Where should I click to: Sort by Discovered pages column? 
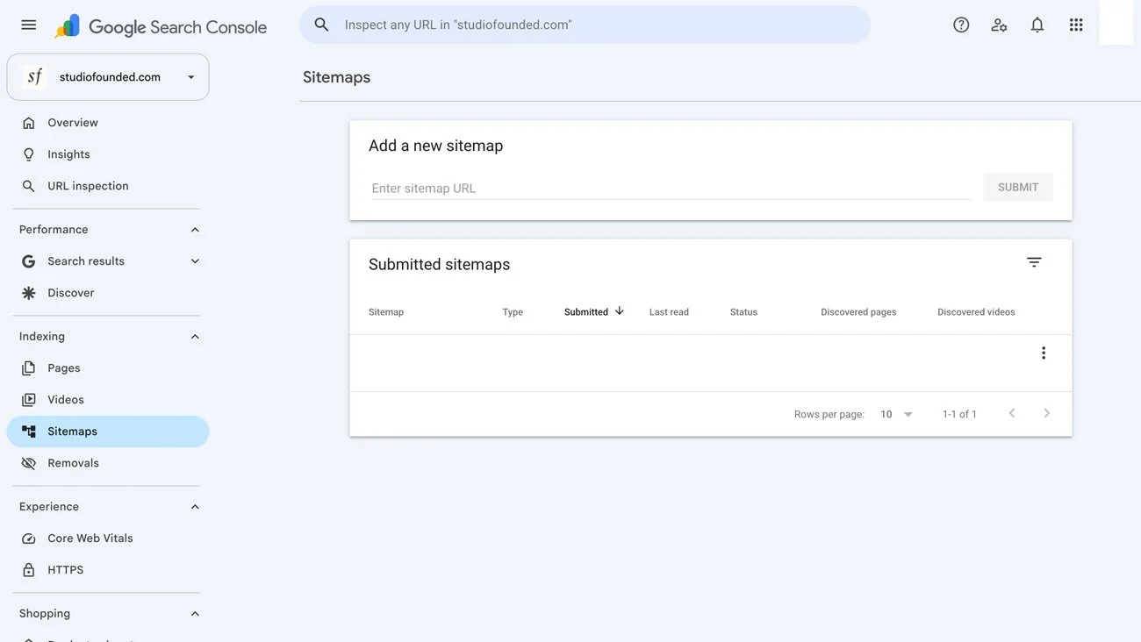tap(858, 312)
